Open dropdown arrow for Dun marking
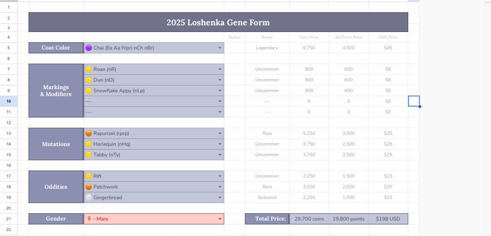This screenshot has height=236, width=491. pyautogui.click(x=220, y=80)
